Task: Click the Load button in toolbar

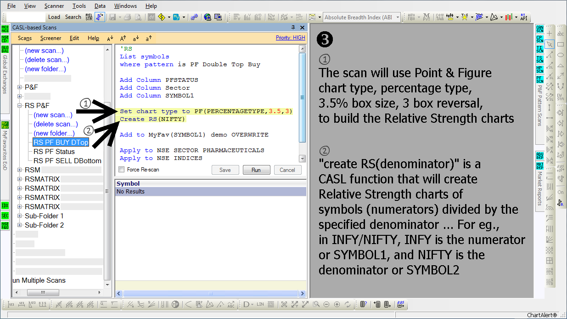Action: click(54, 17)
